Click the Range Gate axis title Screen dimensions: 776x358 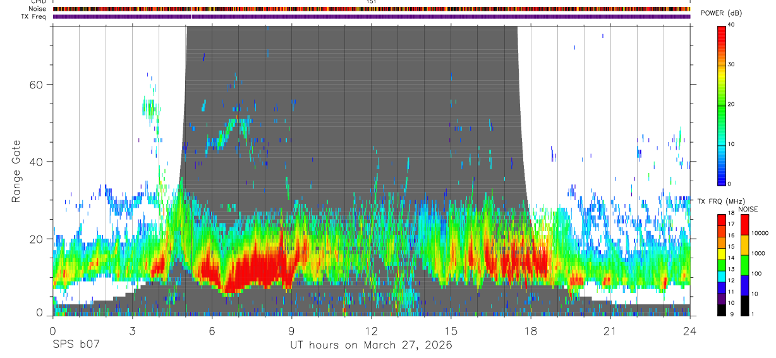click(x=16, y=171)
